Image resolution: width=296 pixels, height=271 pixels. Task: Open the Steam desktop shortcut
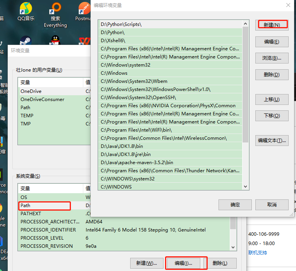26,40
